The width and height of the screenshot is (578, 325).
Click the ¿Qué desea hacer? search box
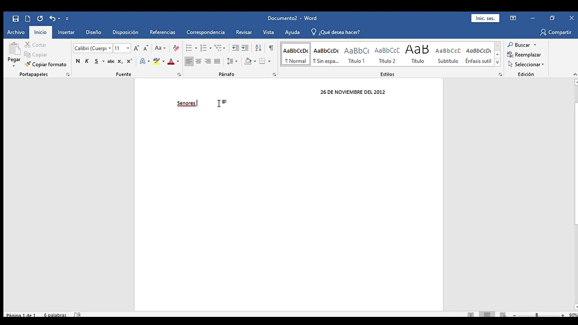[x=336, y=32]
